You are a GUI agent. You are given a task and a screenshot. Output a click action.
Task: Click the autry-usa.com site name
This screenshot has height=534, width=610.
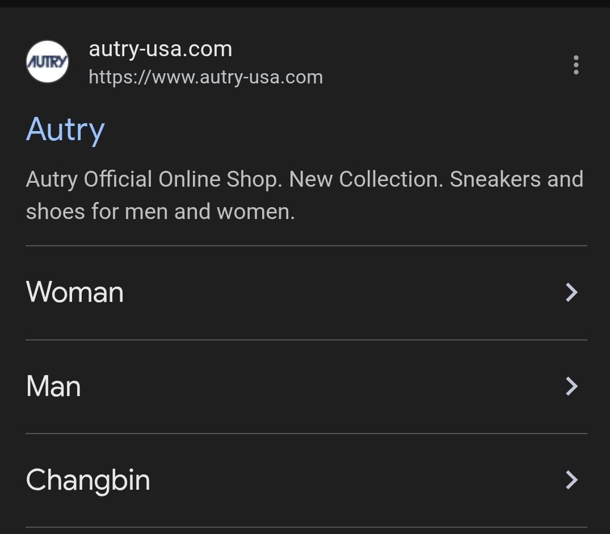pos(161,49)
